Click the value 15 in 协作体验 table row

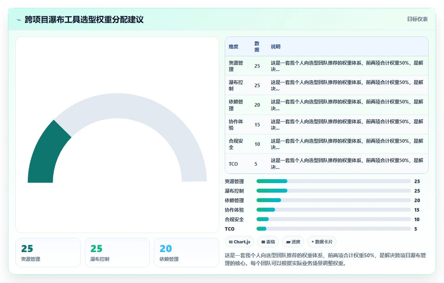pyautogui.click(x=257, y=124)
